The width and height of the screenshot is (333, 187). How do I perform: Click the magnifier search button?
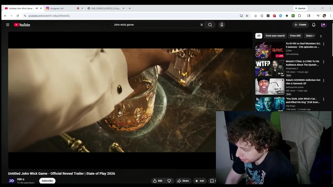click(x=210, y=25)
